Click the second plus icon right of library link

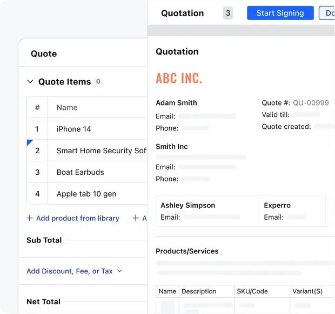136,218
